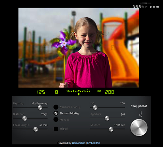Click the Focal Length slider knob

(x=36, y=129)
